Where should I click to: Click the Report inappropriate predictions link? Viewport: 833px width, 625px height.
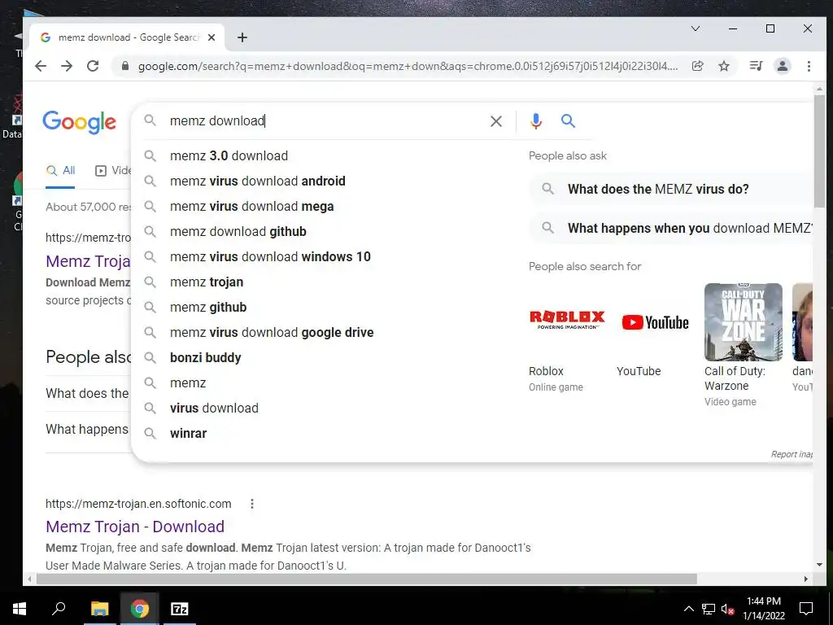click(792, 454)
